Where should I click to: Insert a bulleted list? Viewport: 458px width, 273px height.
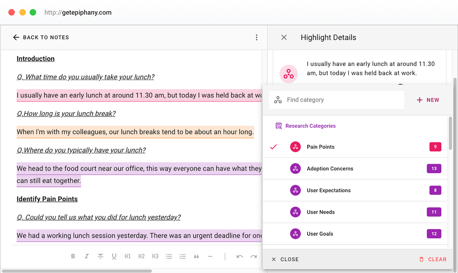(169, 256)
